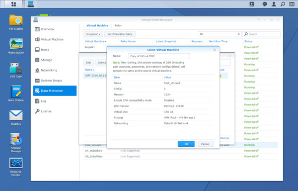298x191 pixels.
Task: Launch File Station desktop icon
Action: coord(16,22)
